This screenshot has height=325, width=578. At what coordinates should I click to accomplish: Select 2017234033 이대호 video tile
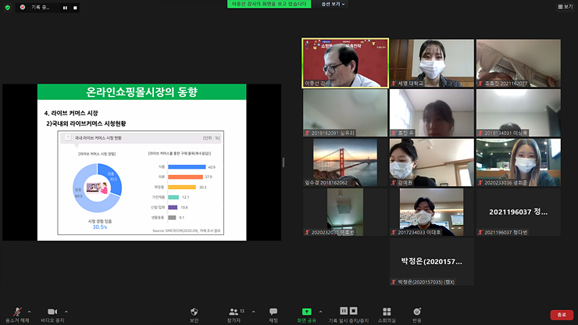[x=432, y=212]
